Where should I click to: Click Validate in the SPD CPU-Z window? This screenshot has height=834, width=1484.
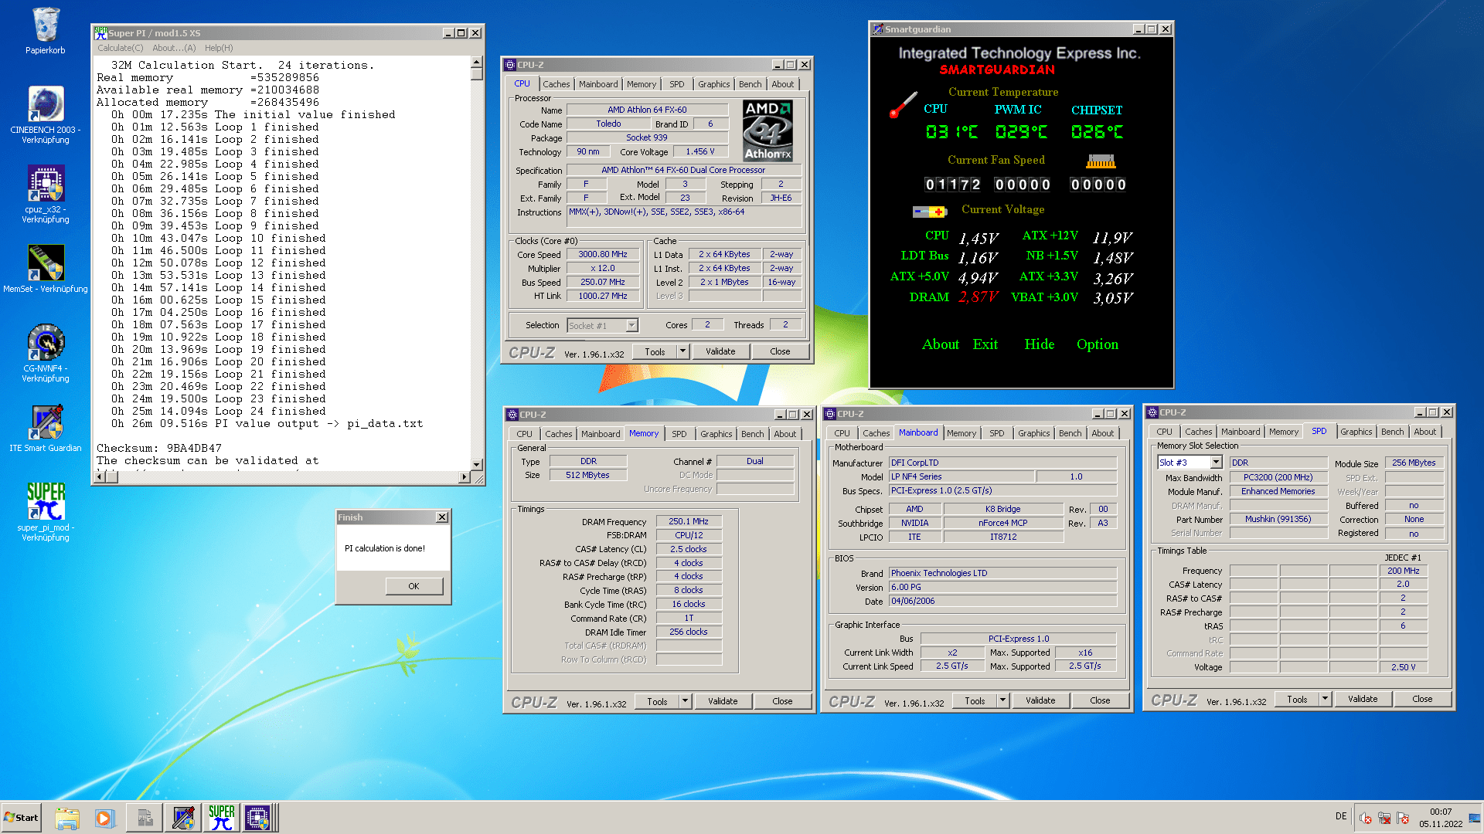coord(1363,699)
